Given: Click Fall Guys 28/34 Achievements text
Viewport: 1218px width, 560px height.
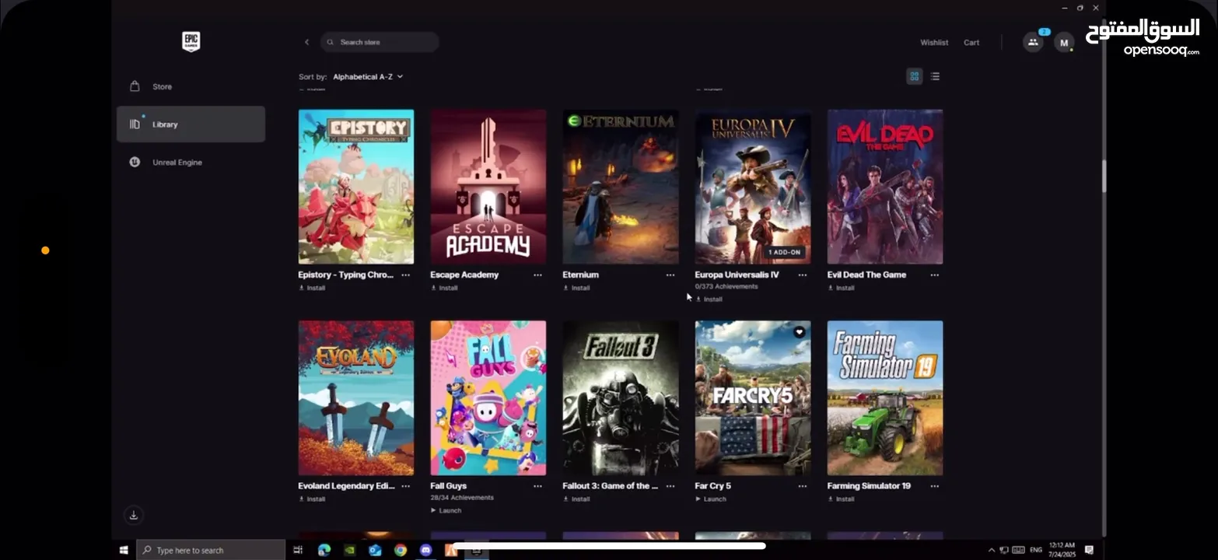Looking at the screenshot, I should [x=462, y=498].
